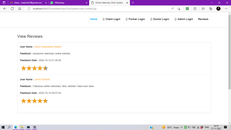This screenshot has height=130, width=231.
Task: Open the Extensions puzzle icon
Action: coord(195,9)
